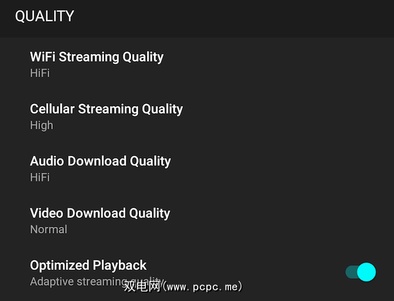
Task: Click the dark track of the Optimized Playback switch
Action: [351, 272]
